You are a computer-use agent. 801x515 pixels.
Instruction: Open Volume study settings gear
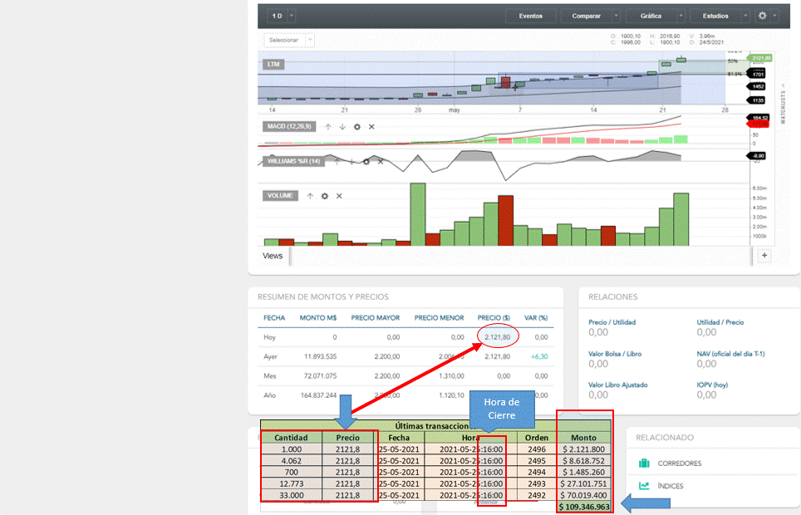point(324,196)
